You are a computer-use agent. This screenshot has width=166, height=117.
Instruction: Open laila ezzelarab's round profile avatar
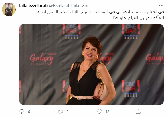[9, 9]
